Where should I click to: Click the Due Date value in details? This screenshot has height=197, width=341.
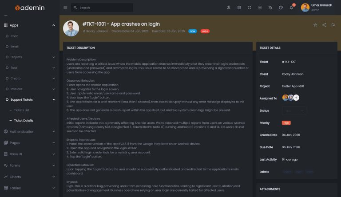click(x=291, y=147)
